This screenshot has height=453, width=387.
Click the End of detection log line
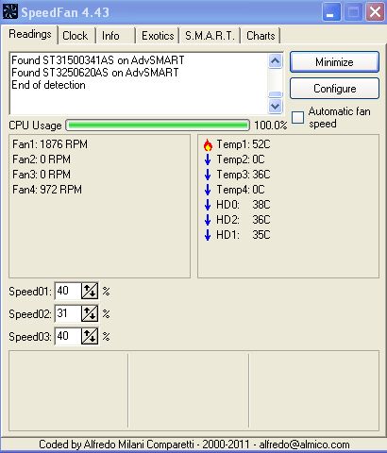coord(48,85)
